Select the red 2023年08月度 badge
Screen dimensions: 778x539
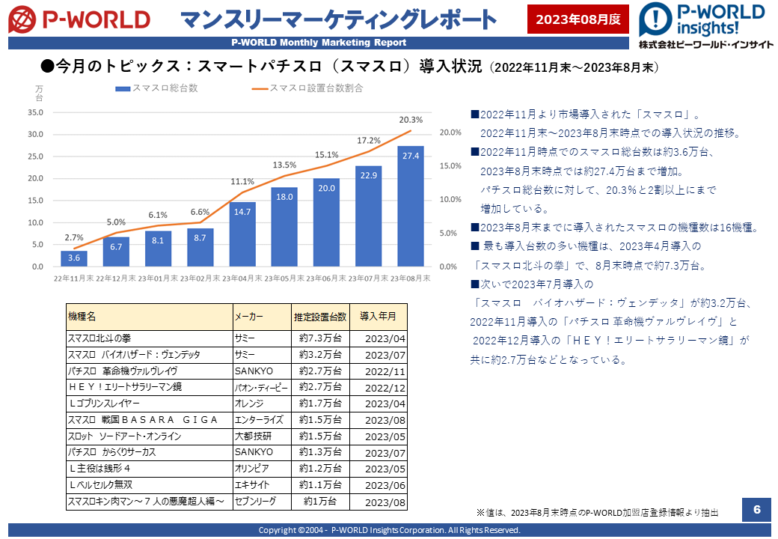click(x=578, y=19)
